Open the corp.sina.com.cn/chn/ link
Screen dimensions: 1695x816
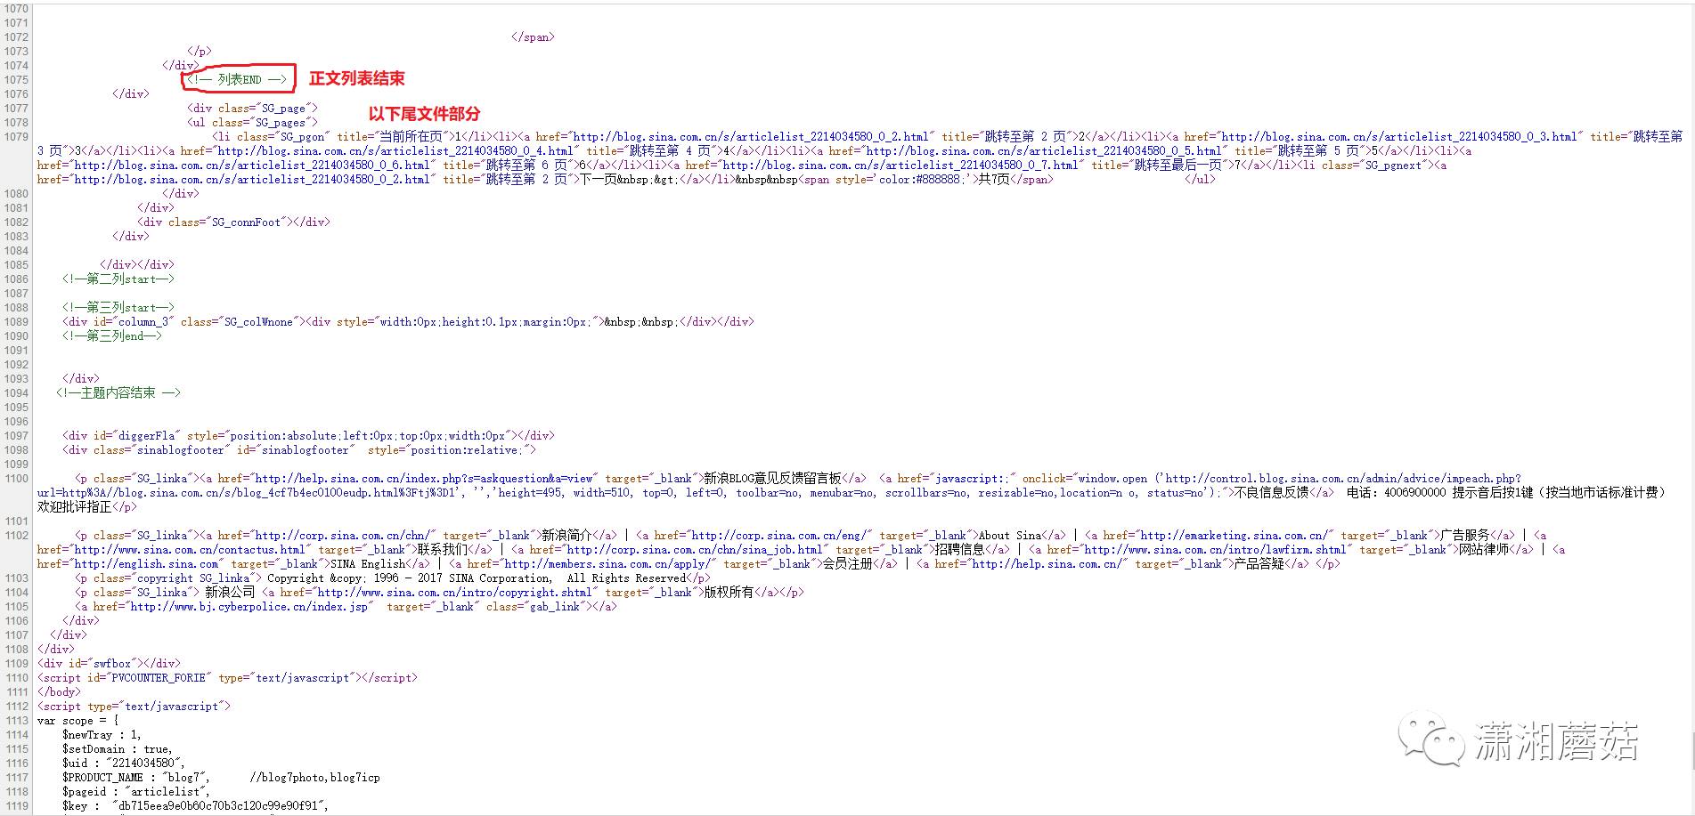[x=344, y=536]
